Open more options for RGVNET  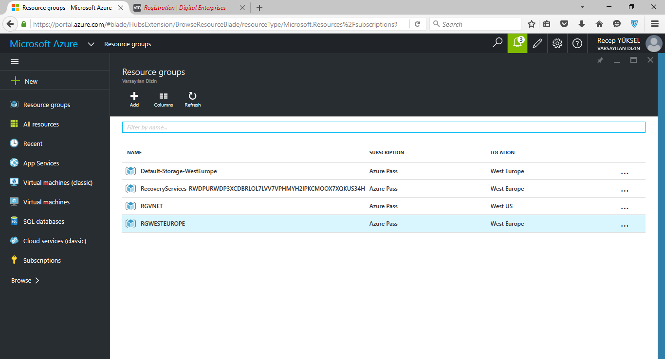click(x=625, y=208)
